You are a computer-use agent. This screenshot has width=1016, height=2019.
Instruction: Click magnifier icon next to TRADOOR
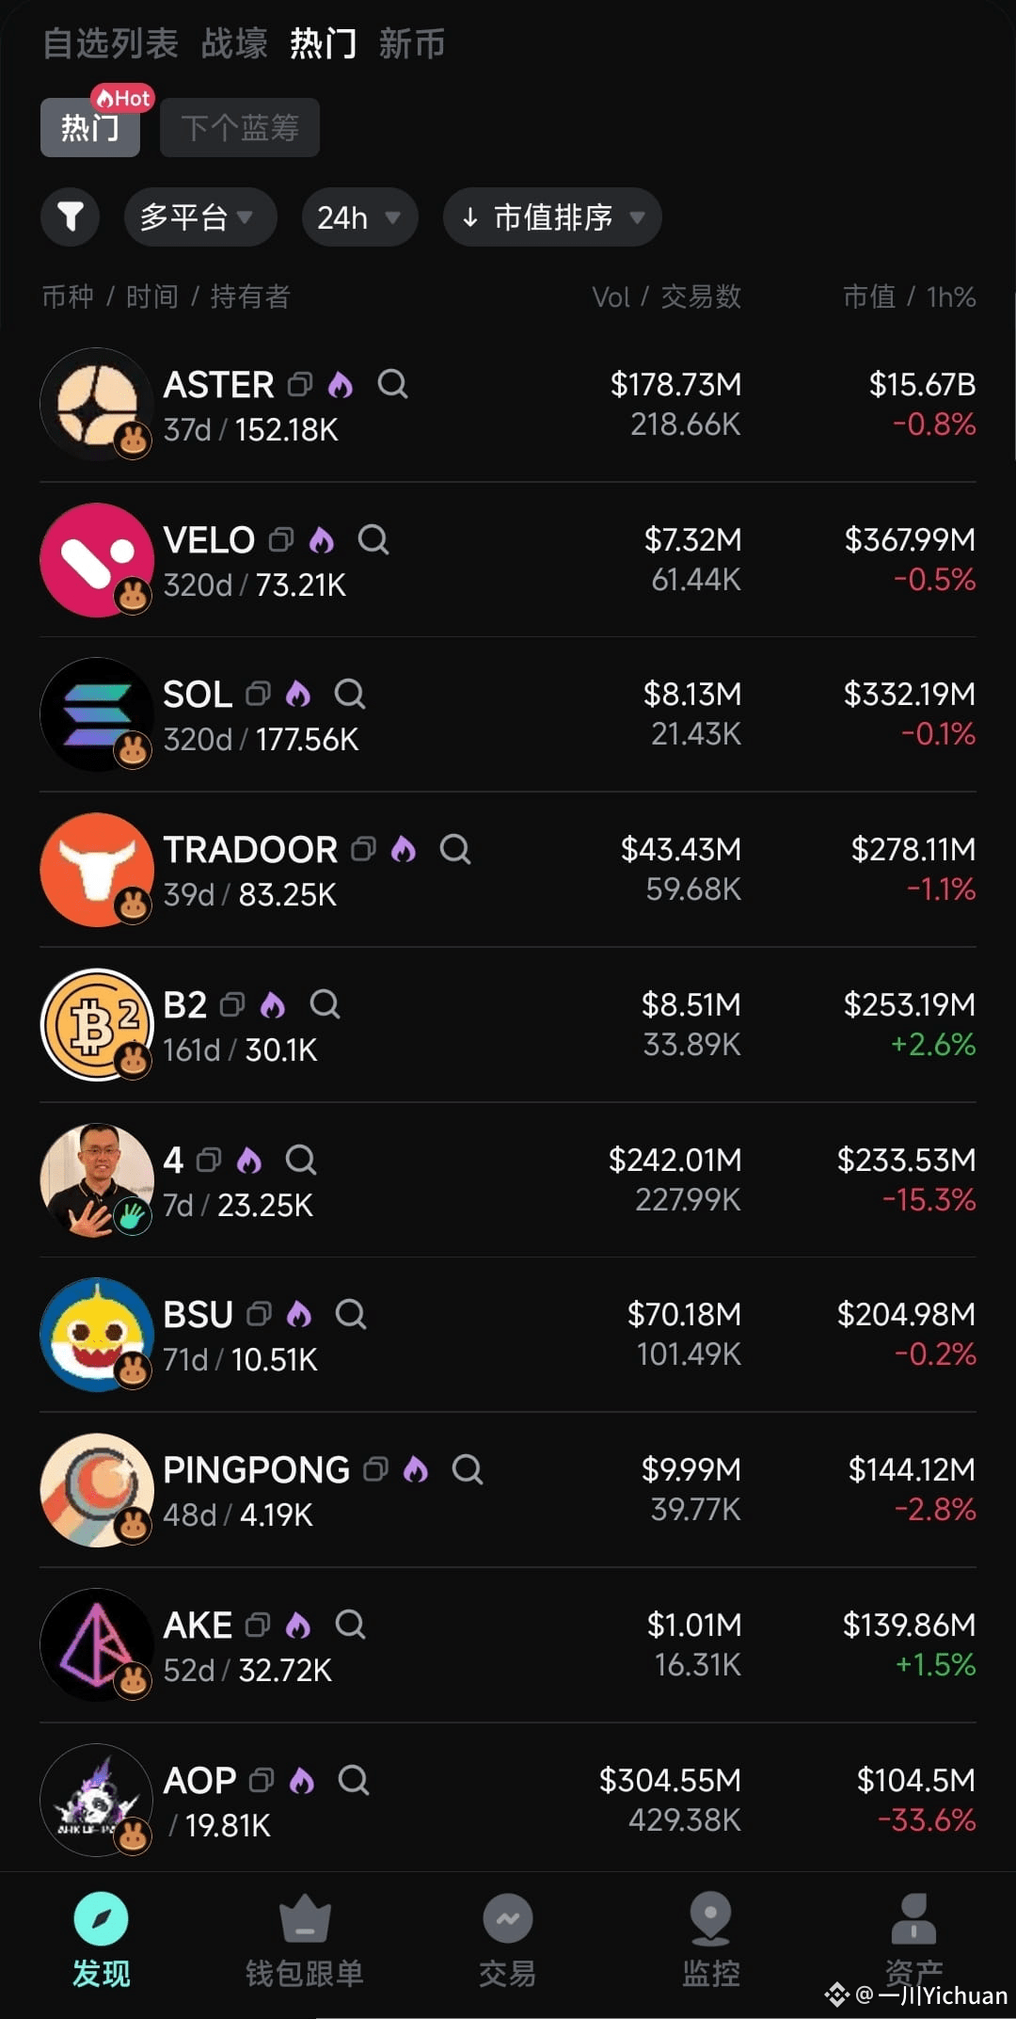coord(455,849)
